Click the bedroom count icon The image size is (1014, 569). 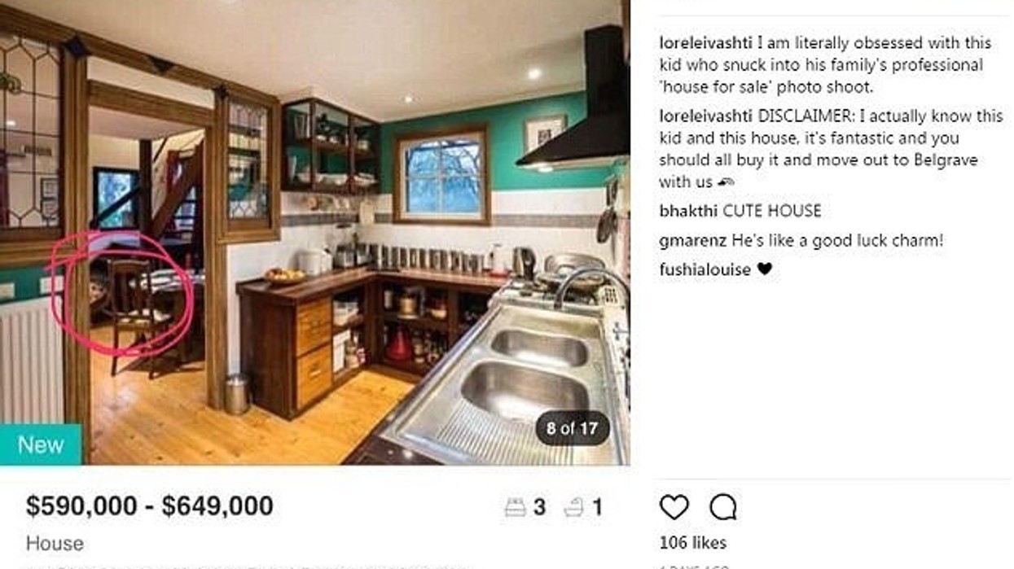tap(515, 508)
